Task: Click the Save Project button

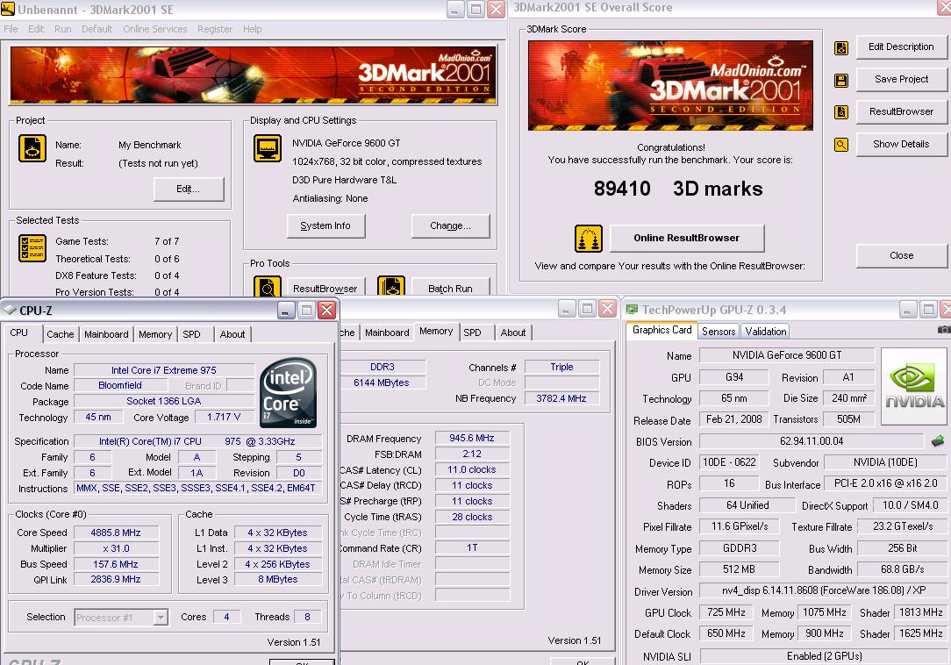Action: click(901, 79)
